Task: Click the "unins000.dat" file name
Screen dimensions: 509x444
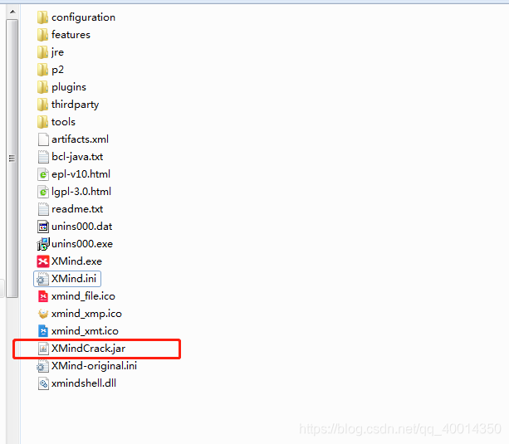Action: point(82,227)
